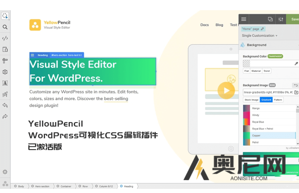
Task: Choose the Mango gradient
Action: (x=269, y=108)
